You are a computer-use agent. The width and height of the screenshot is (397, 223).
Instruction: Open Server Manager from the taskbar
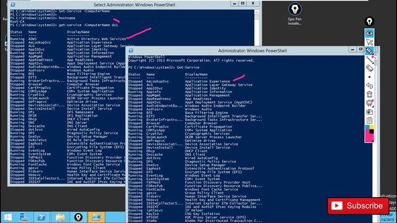coord(24,217)
